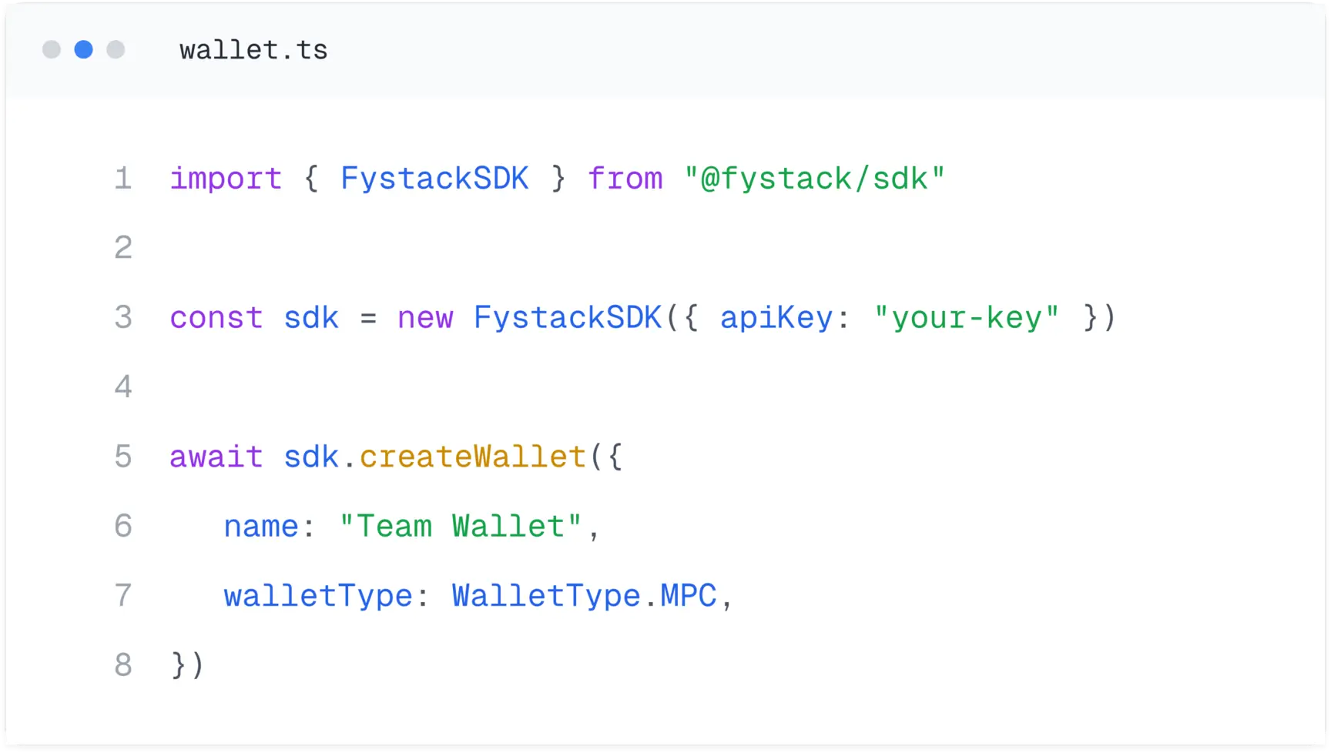The height and width of the screenshot is (753, 1331).
Task: Click the "@fystack/sdk" module string
Action: coord(814,179)
